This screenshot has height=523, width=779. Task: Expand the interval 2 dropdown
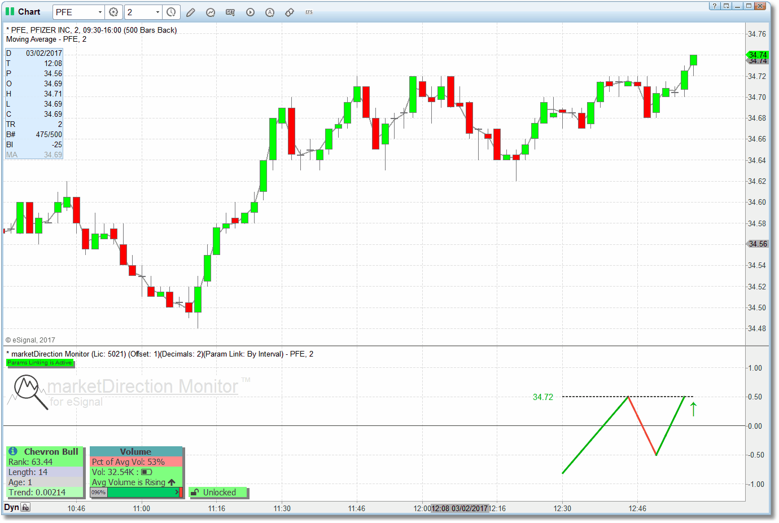157,12
